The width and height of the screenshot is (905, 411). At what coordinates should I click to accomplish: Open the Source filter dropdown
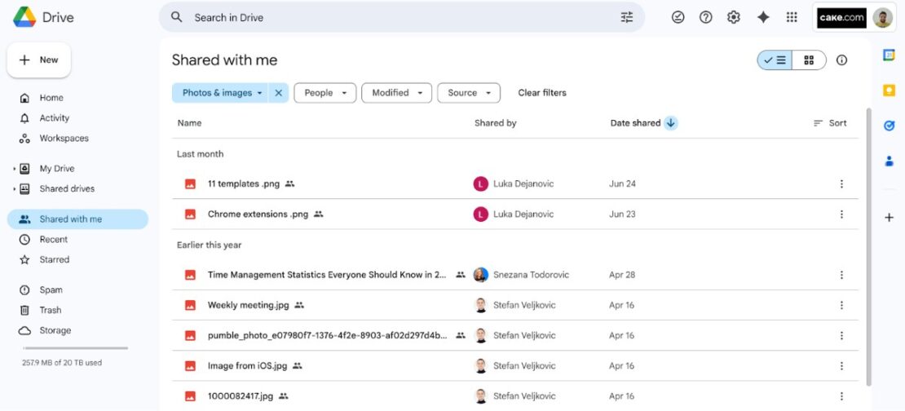click(469, 93)
